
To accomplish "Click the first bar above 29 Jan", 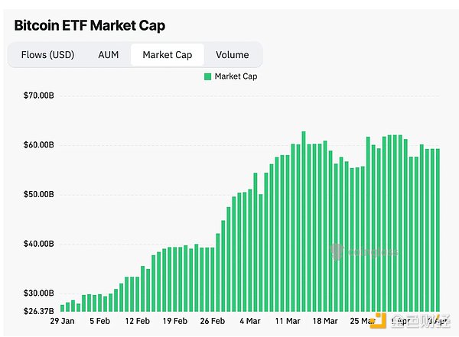I will [x=62, y=309].
